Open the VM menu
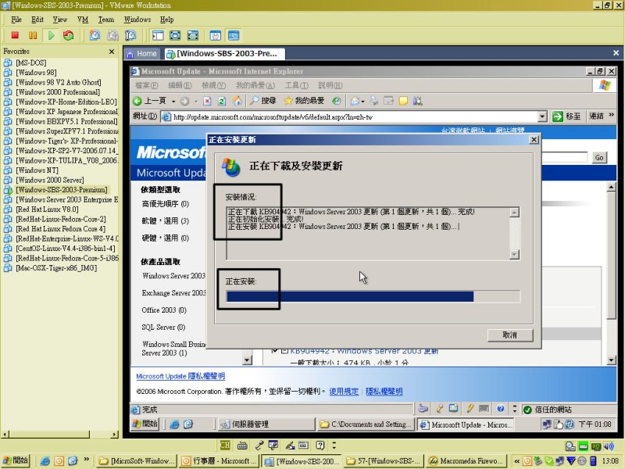This screenshot has width=625, height=469. pyautogui.click(x=83, y=20)
